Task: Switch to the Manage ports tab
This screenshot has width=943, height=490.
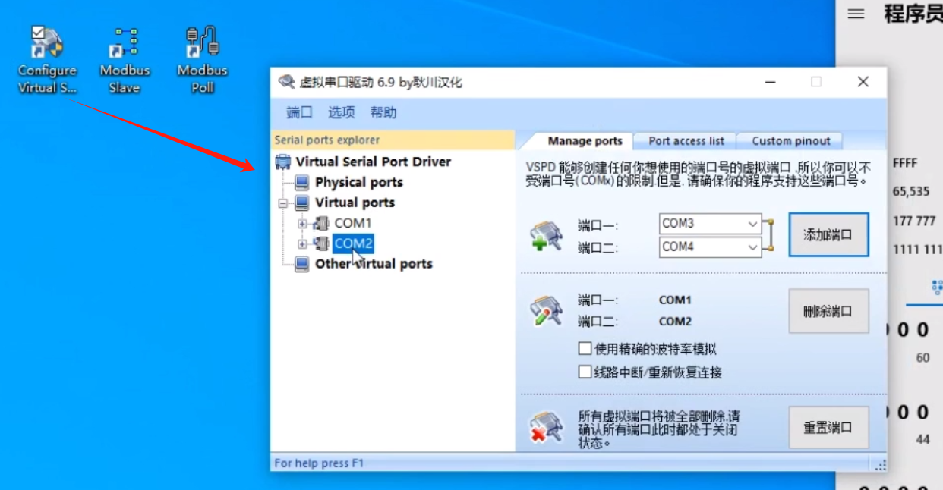Action: click(x=585, y=141)
